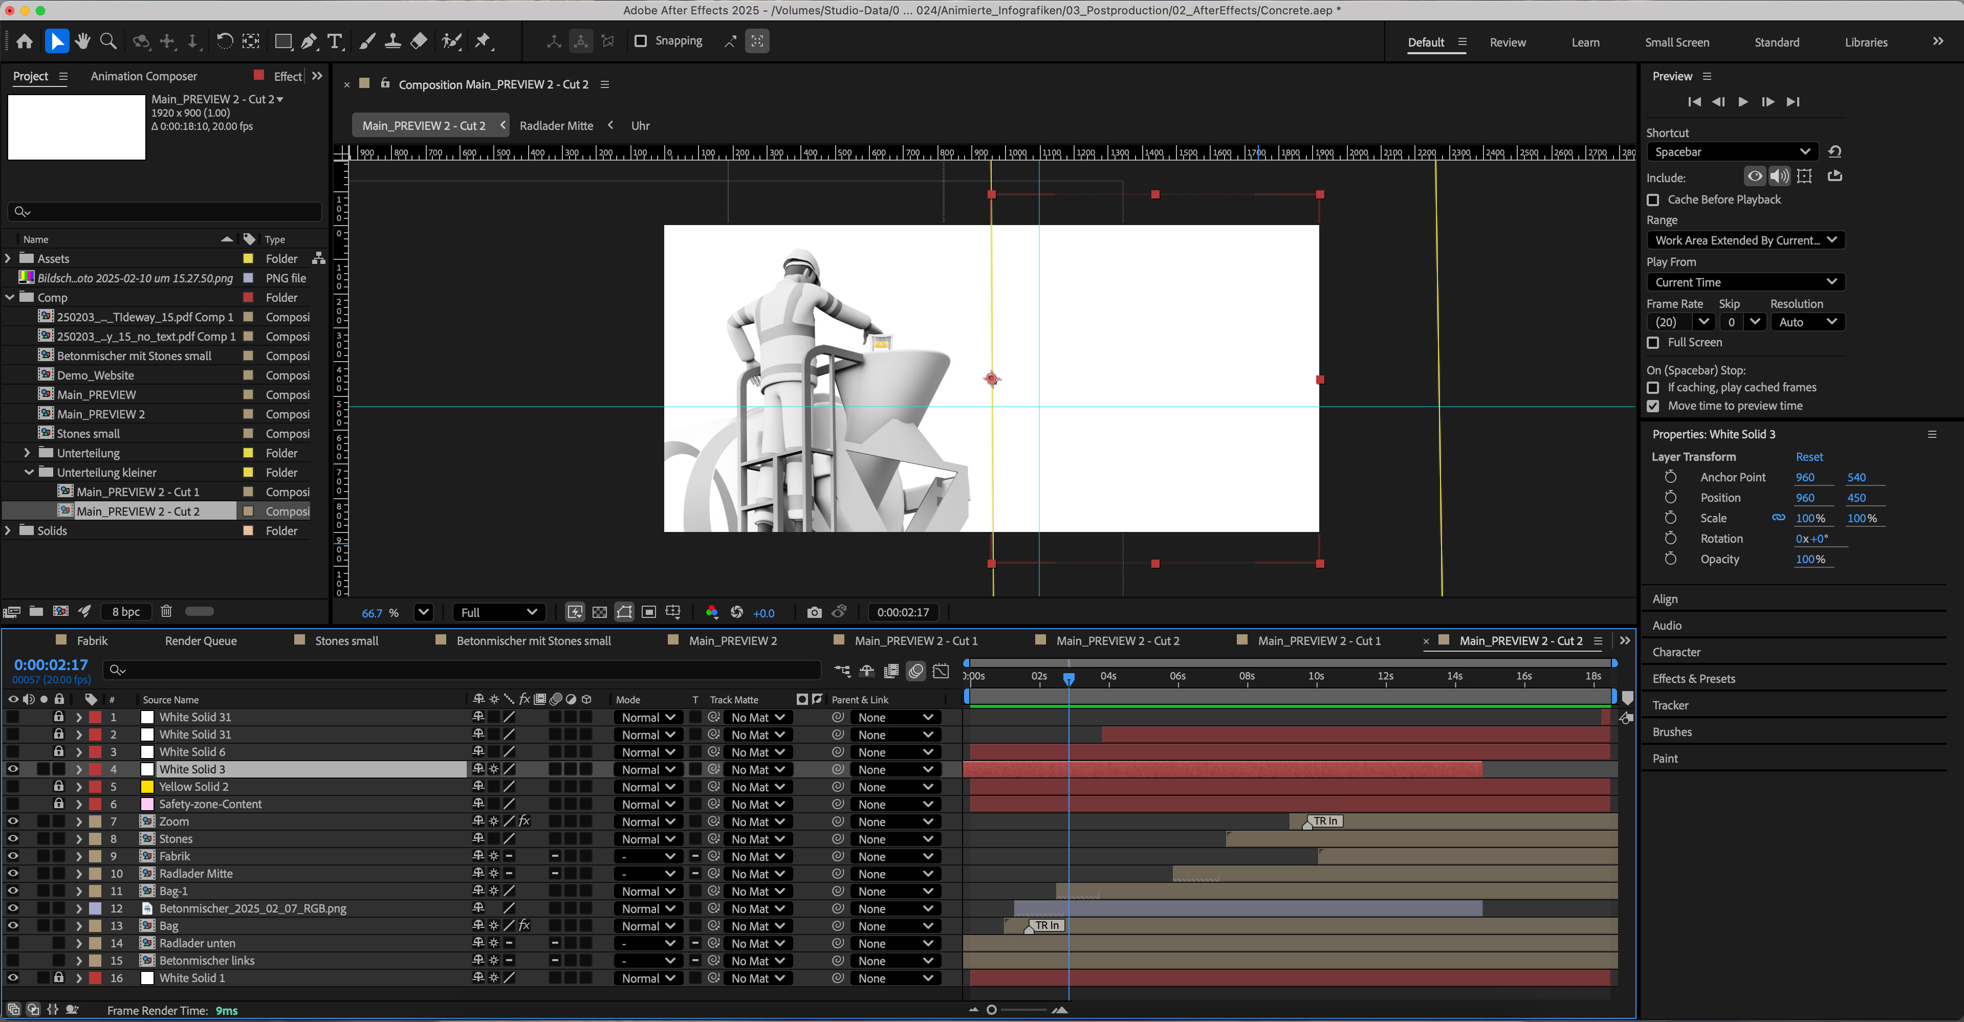
Task: Switch to the Review workspace
Action: (x=1508, y=42)
